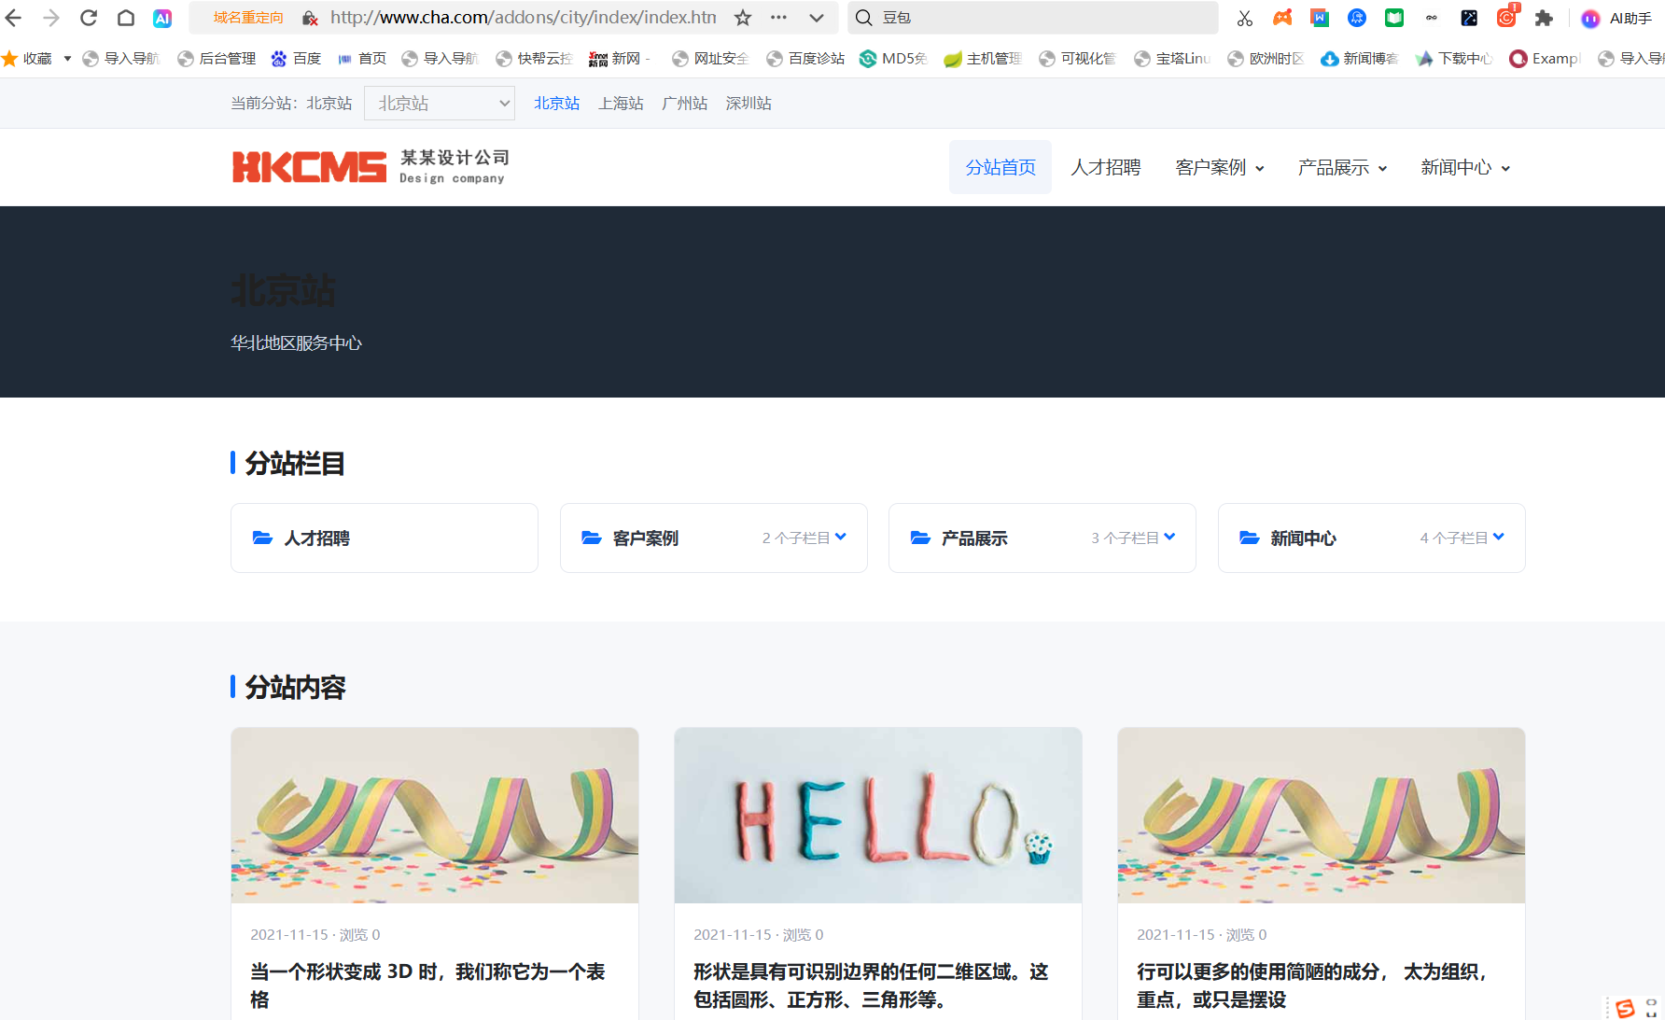1665x1020 pixels.
Task: Expand the 产品展示 navigation dropdown
Action: click(x=1342, y=168)
